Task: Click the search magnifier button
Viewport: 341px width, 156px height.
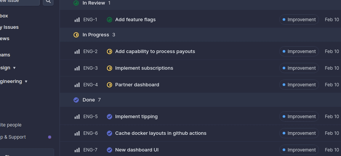Action: click(x=48, y=2)
